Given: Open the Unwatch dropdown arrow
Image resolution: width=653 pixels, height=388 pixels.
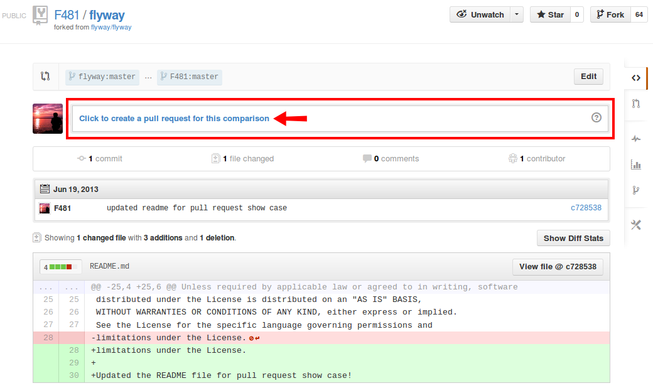Looking at the screenshot, I should [x=516, y=14].
